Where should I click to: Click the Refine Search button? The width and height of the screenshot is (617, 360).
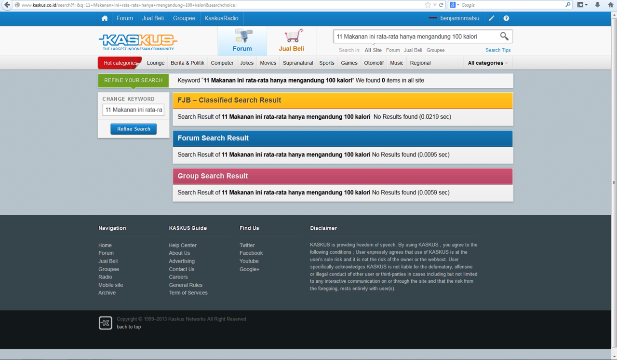point(134,129)
